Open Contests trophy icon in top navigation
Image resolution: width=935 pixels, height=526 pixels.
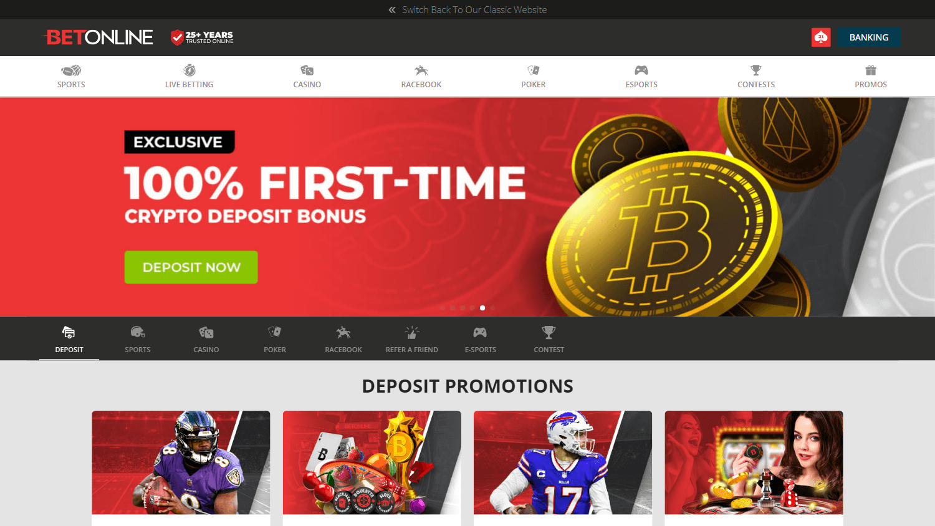(756, 70)
